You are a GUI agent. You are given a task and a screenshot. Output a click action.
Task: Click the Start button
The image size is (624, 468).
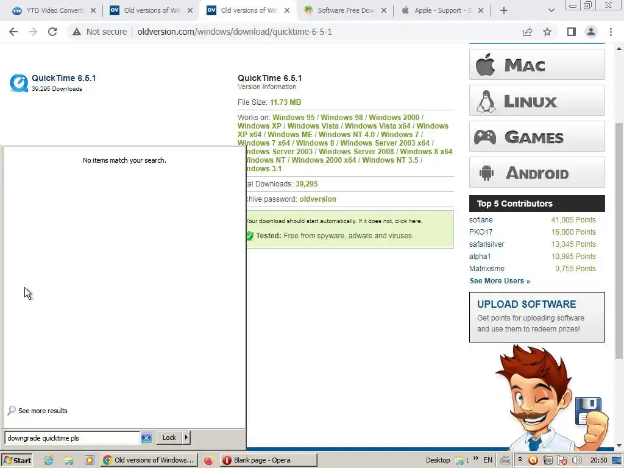[16, 461]
